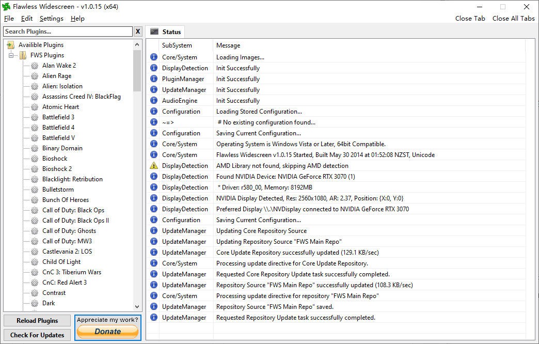Image resolution: width=539 pixels, height=344 pixels.
Task: Click the info icon on No existing configuration row
Action: [x=154, y=122]
